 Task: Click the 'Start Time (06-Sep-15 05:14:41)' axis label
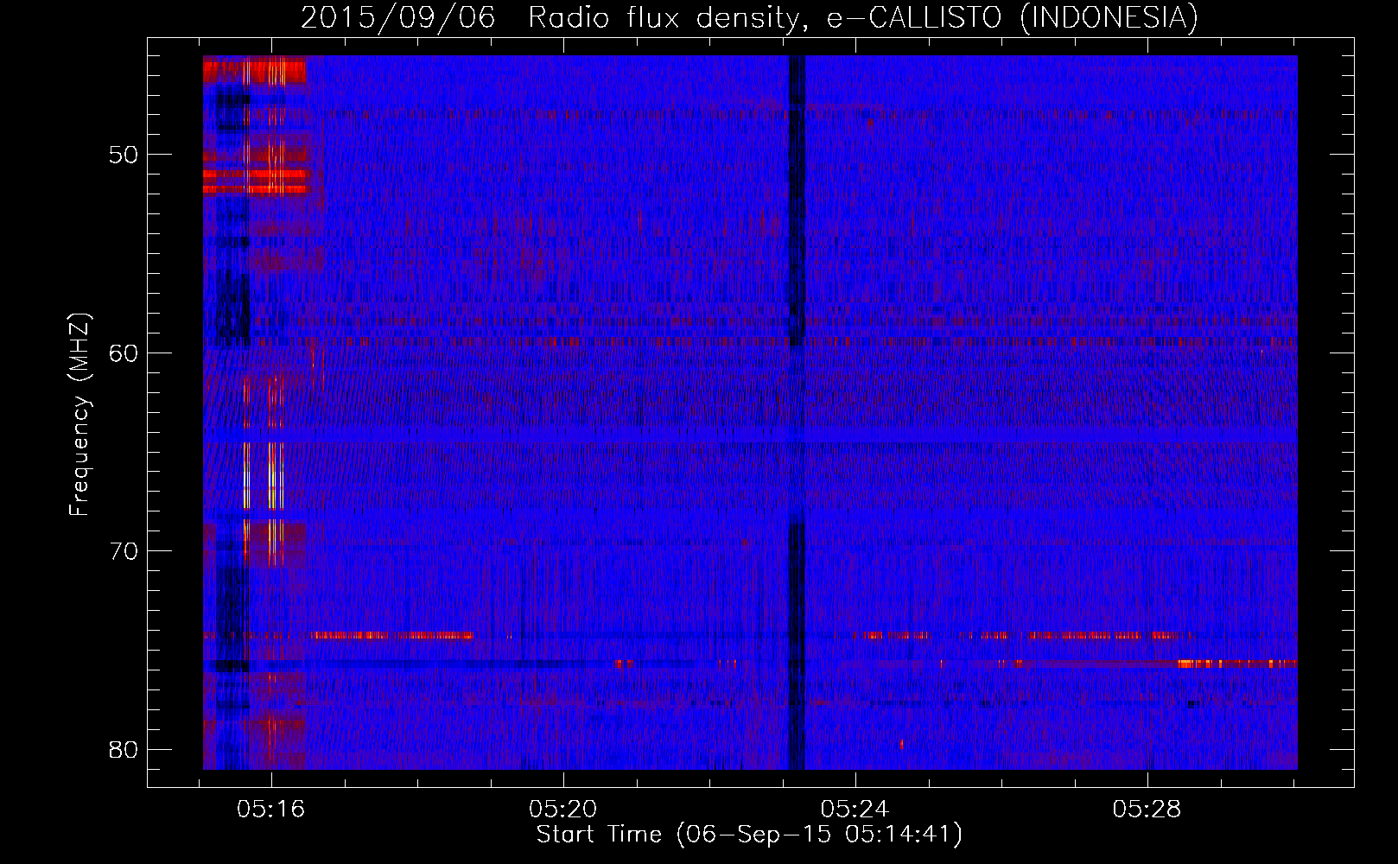coord(749,835)
